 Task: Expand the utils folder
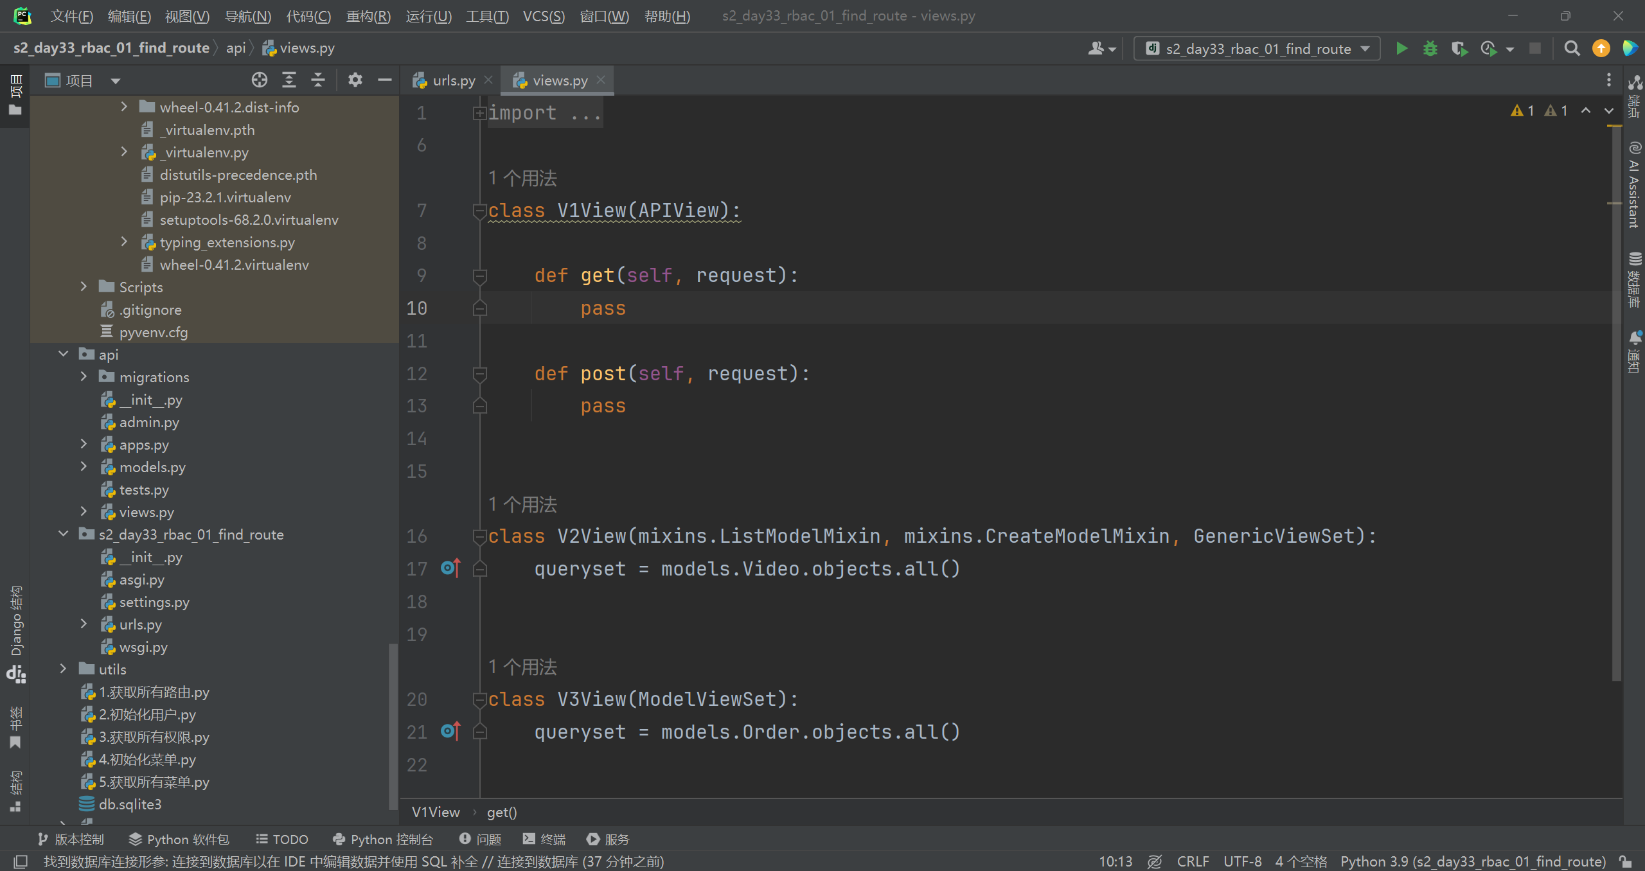63,669
